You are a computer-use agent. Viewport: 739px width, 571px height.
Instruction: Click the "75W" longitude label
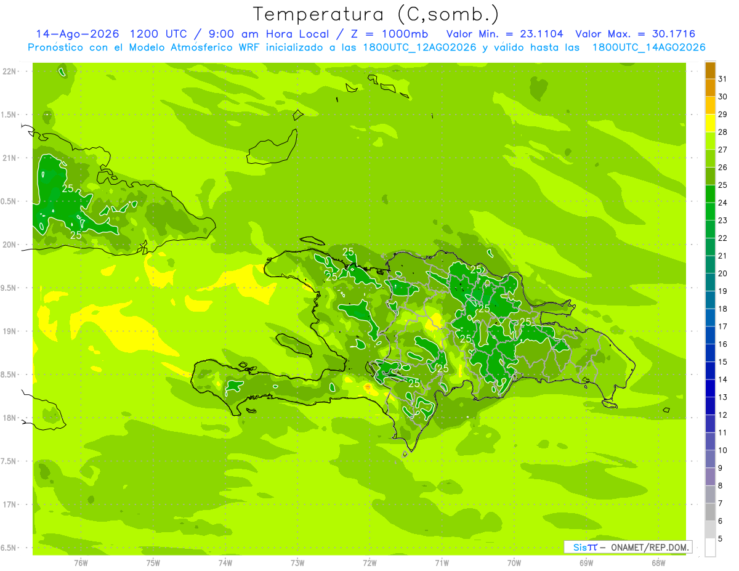pyautogui.click(x=153, y=562)
